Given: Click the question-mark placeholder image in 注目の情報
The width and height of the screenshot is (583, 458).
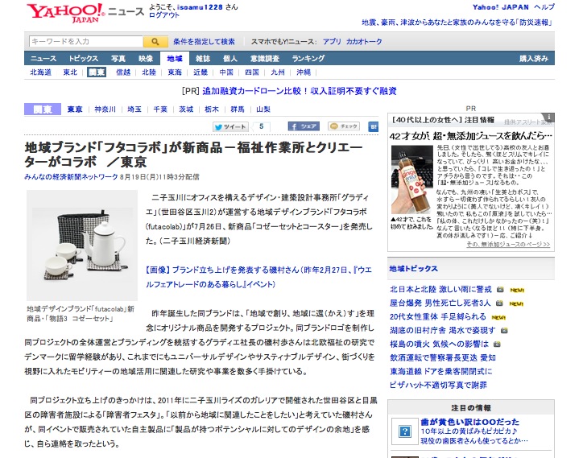Looking at the screenshot, I should tap(404, 431).
